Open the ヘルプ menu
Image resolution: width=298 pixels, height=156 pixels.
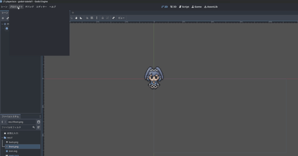(x=52, y=7)
